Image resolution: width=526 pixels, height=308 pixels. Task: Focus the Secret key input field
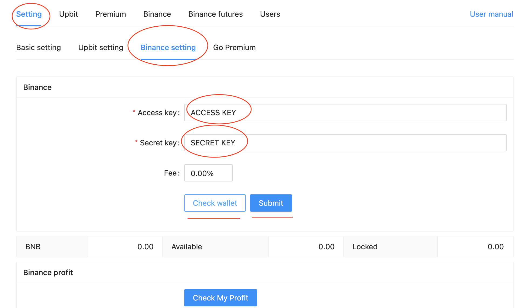coord(345,143)
